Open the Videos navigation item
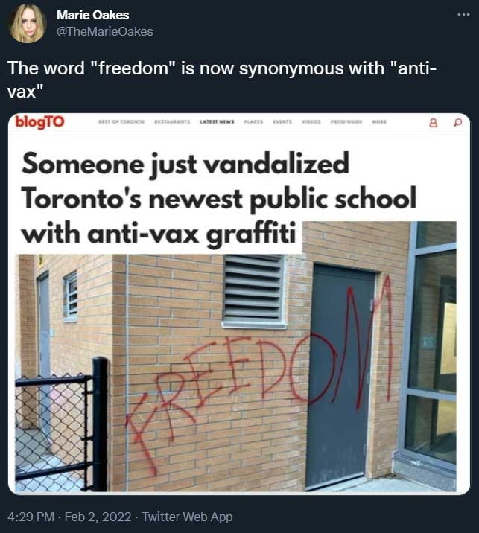 311,121
